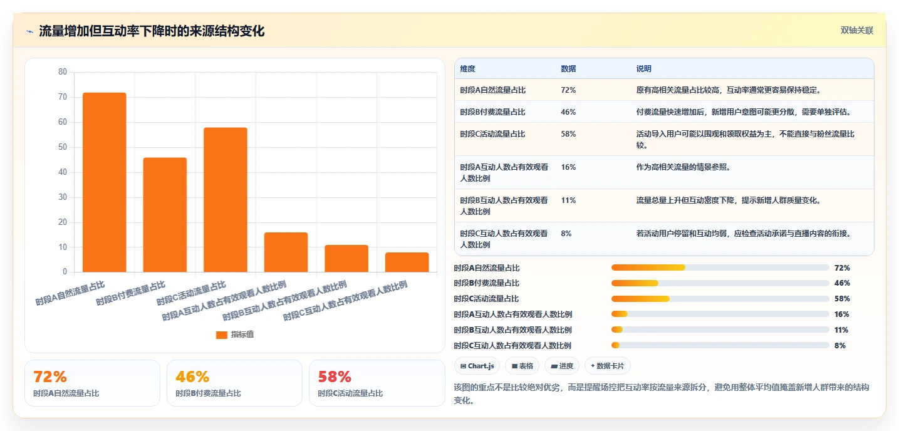899x431 pixels.
Task: Click x-axis label 时段C活动流量占比
Action: point(191,292)
